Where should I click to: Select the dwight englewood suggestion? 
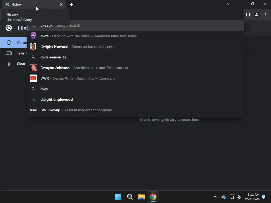136,99
